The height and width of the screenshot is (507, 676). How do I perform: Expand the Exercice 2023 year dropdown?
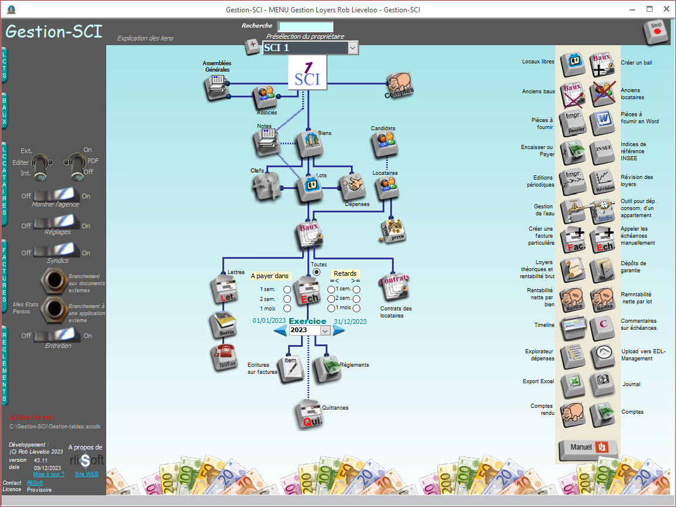(325, 331)
